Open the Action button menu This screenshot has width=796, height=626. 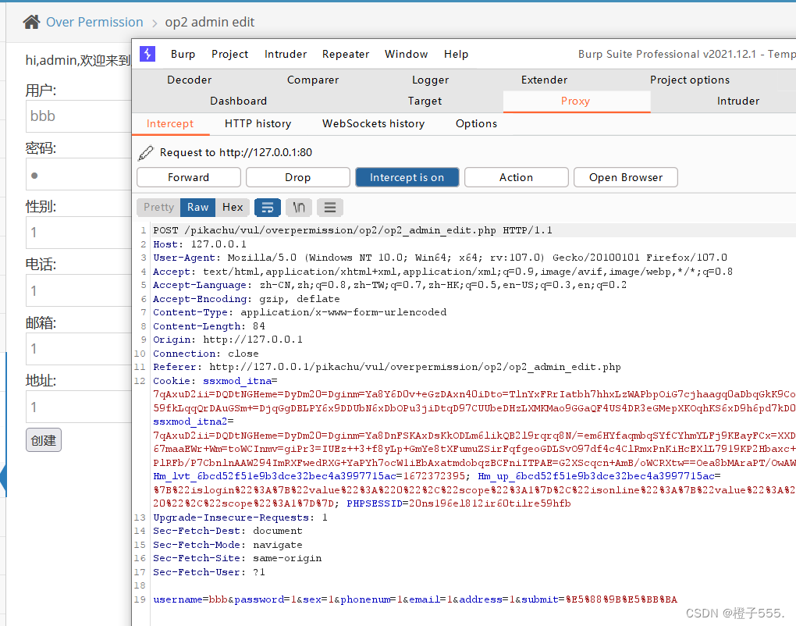tap(517, 177)
